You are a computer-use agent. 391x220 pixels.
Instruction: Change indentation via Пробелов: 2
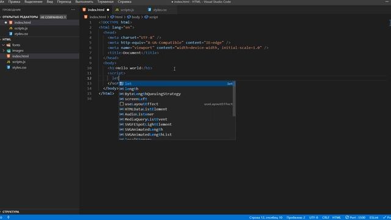(x=296, y=218)
